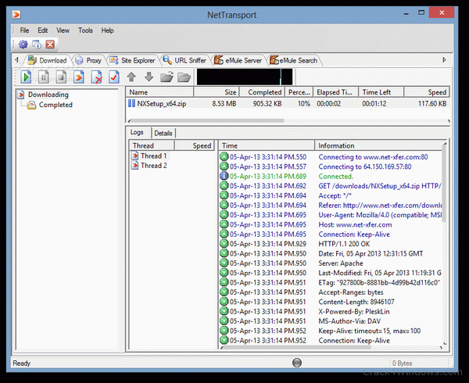Click the Thread column header
Screen dimensions: 469x383
152,145
